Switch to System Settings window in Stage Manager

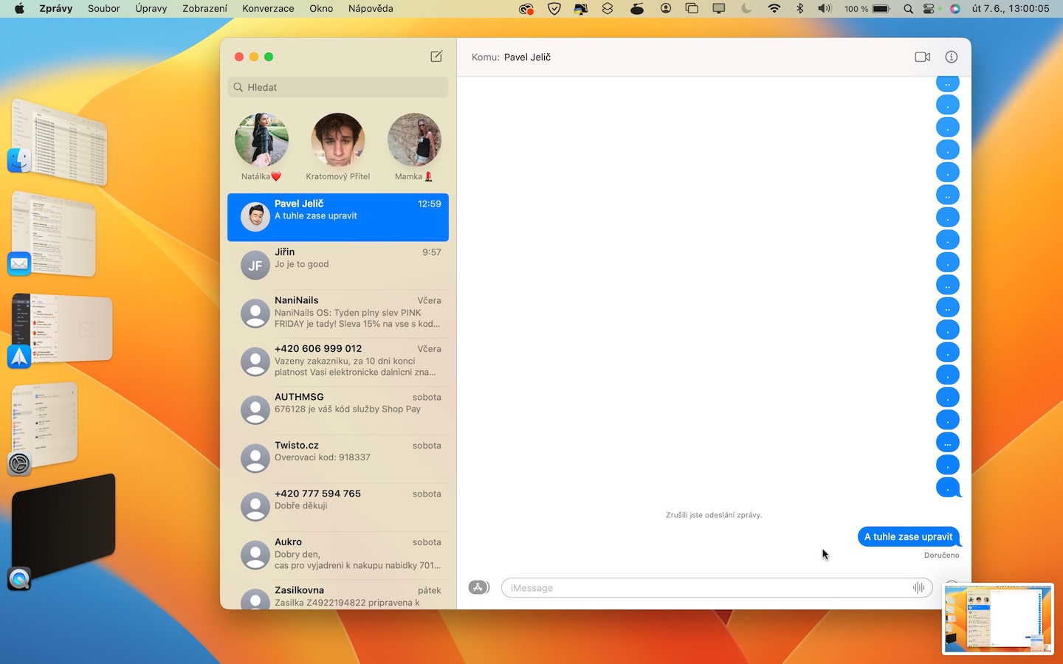pos(44,429)
